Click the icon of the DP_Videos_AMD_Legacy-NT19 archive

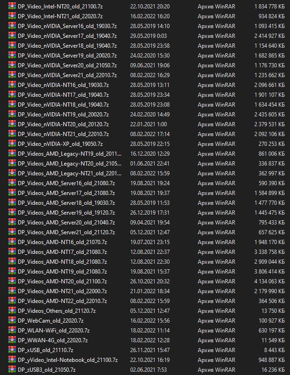click(x=12, y=153)
